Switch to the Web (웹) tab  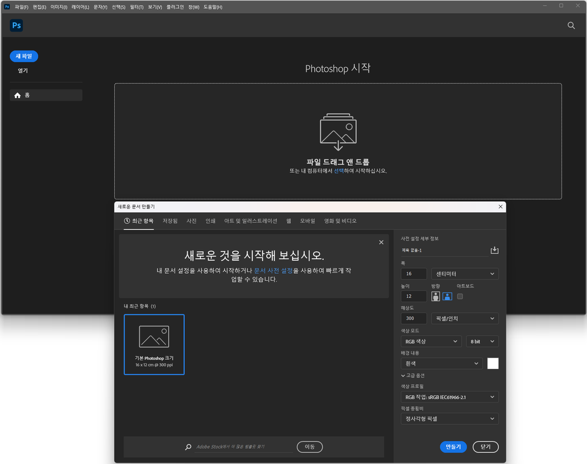289,221
